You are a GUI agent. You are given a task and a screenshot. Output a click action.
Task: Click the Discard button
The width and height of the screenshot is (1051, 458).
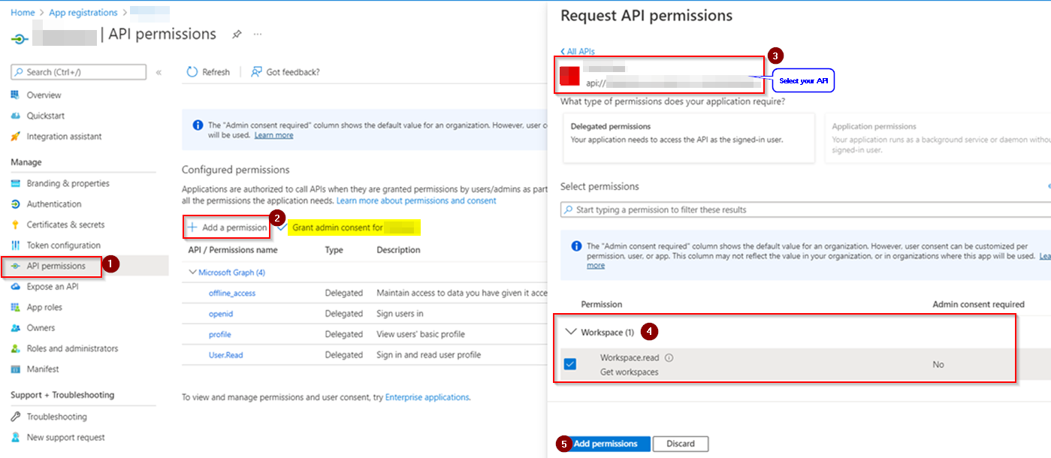click(680, 444)
